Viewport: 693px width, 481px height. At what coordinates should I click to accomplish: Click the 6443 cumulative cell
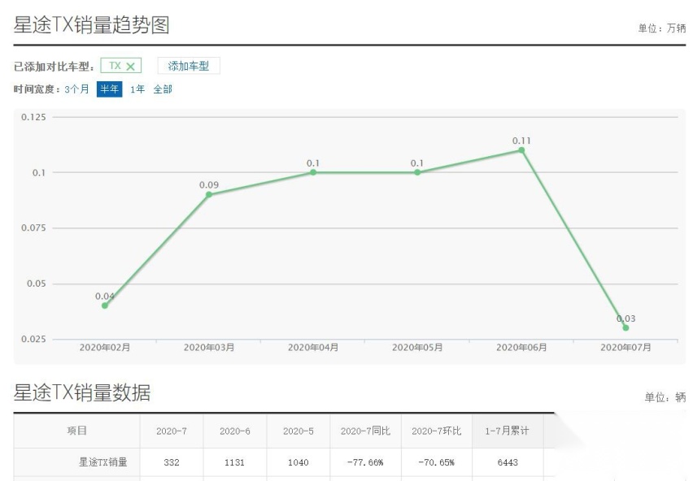tap(508, 462)
